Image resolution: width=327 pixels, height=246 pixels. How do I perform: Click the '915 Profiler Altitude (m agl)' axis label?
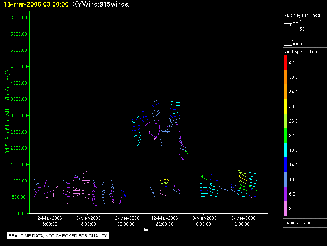(8, 112)
